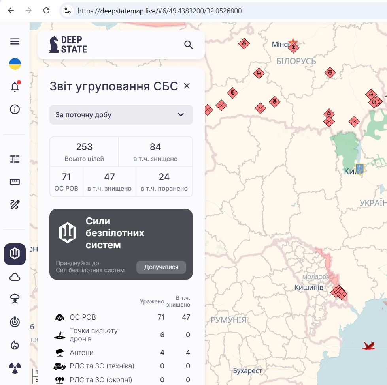Click 'Звіт угруповання СБС' title
The width and height of the screenshot is (387, 385).
tap(114, 86)
